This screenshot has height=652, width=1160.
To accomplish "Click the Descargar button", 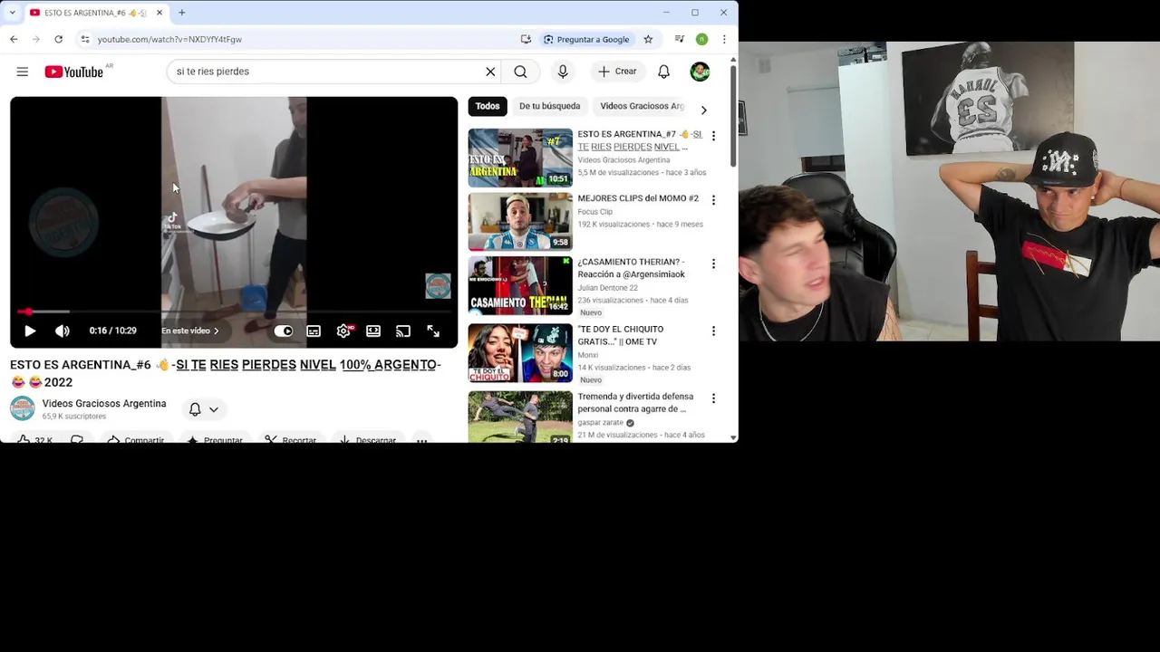I will pos(367,440).
